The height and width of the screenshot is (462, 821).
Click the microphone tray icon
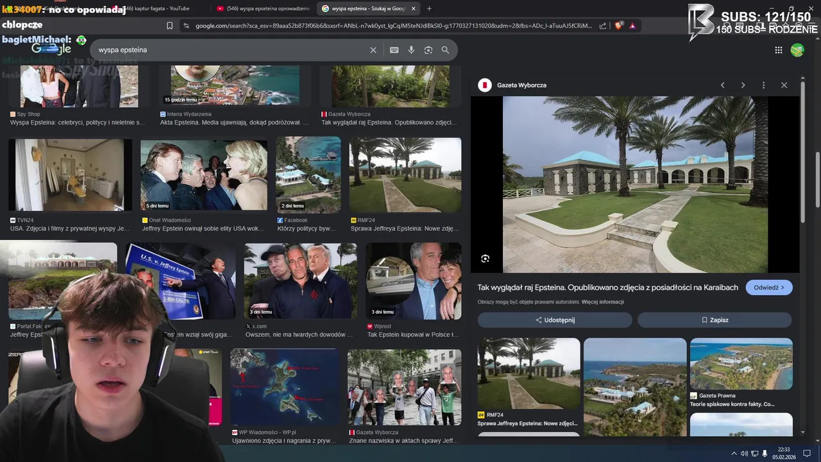pos(765,454)
